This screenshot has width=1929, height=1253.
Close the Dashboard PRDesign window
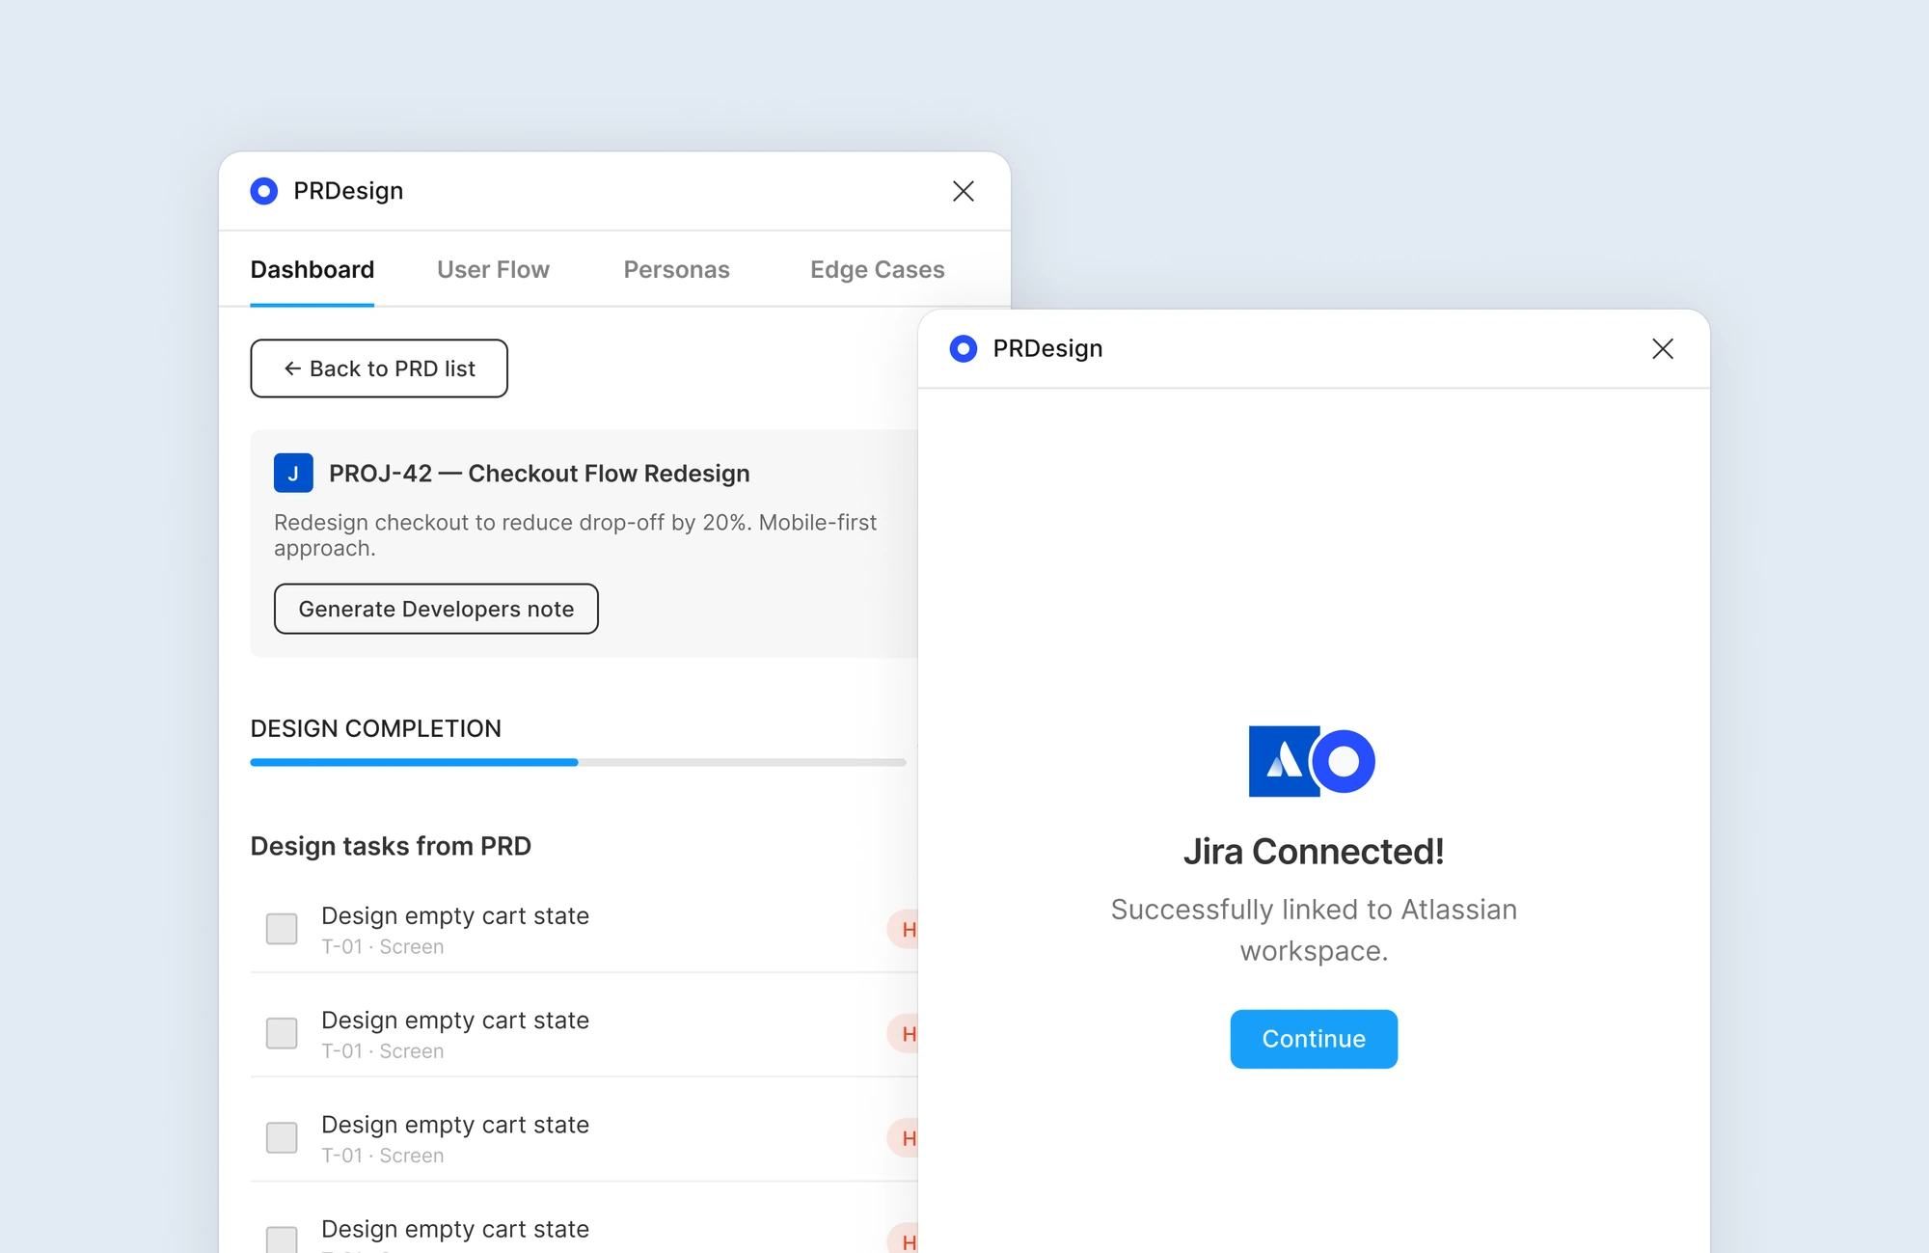pos(963,191)
